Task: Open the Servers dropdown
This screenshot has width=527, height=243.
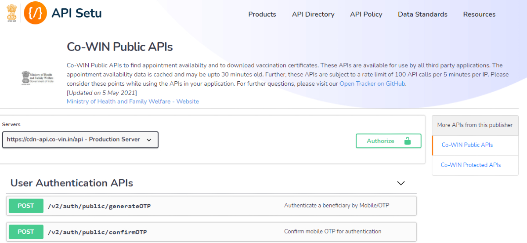Action: [x=80, y=140]
